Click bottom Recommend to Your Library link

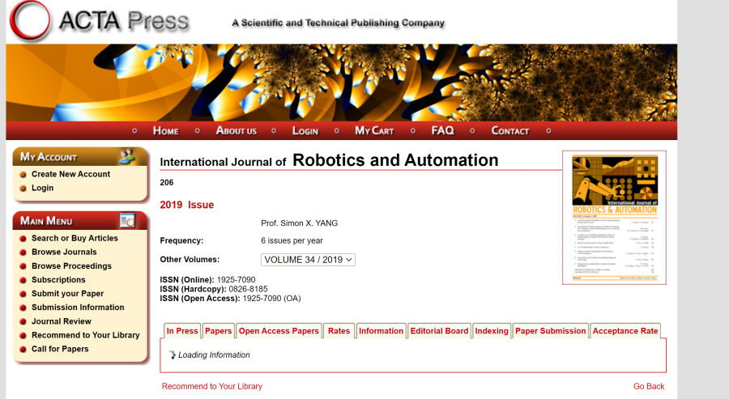coord(211,386)
